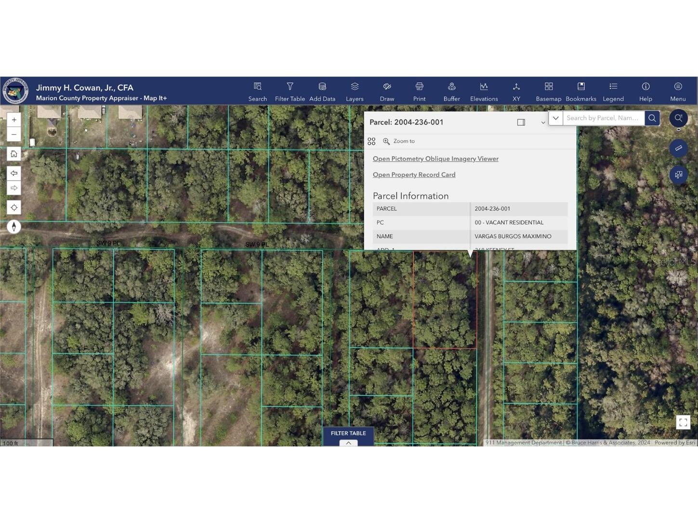The image size is (698, 523).
Task: Open the Menu at top right
Action: pos(678,92)
